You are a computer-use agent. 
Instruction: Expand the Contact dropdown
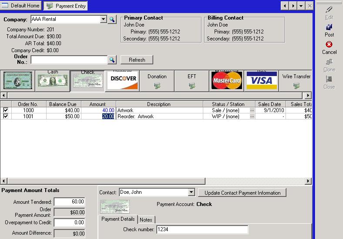click(x=191, y=192)
